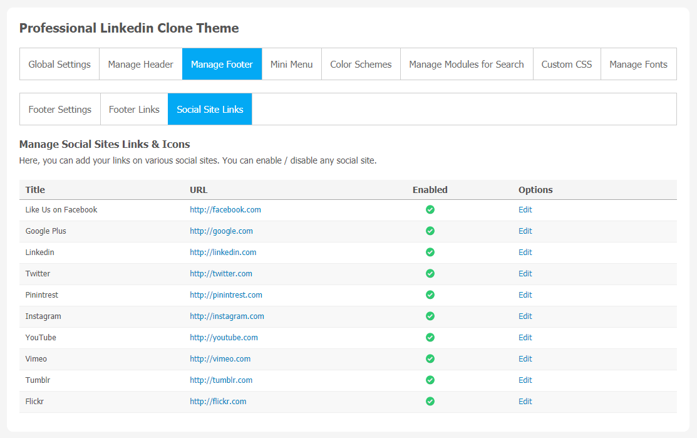Edit the Pinintrest entry
This screenshot has width=697, height=438.
(x=525, y=295)
